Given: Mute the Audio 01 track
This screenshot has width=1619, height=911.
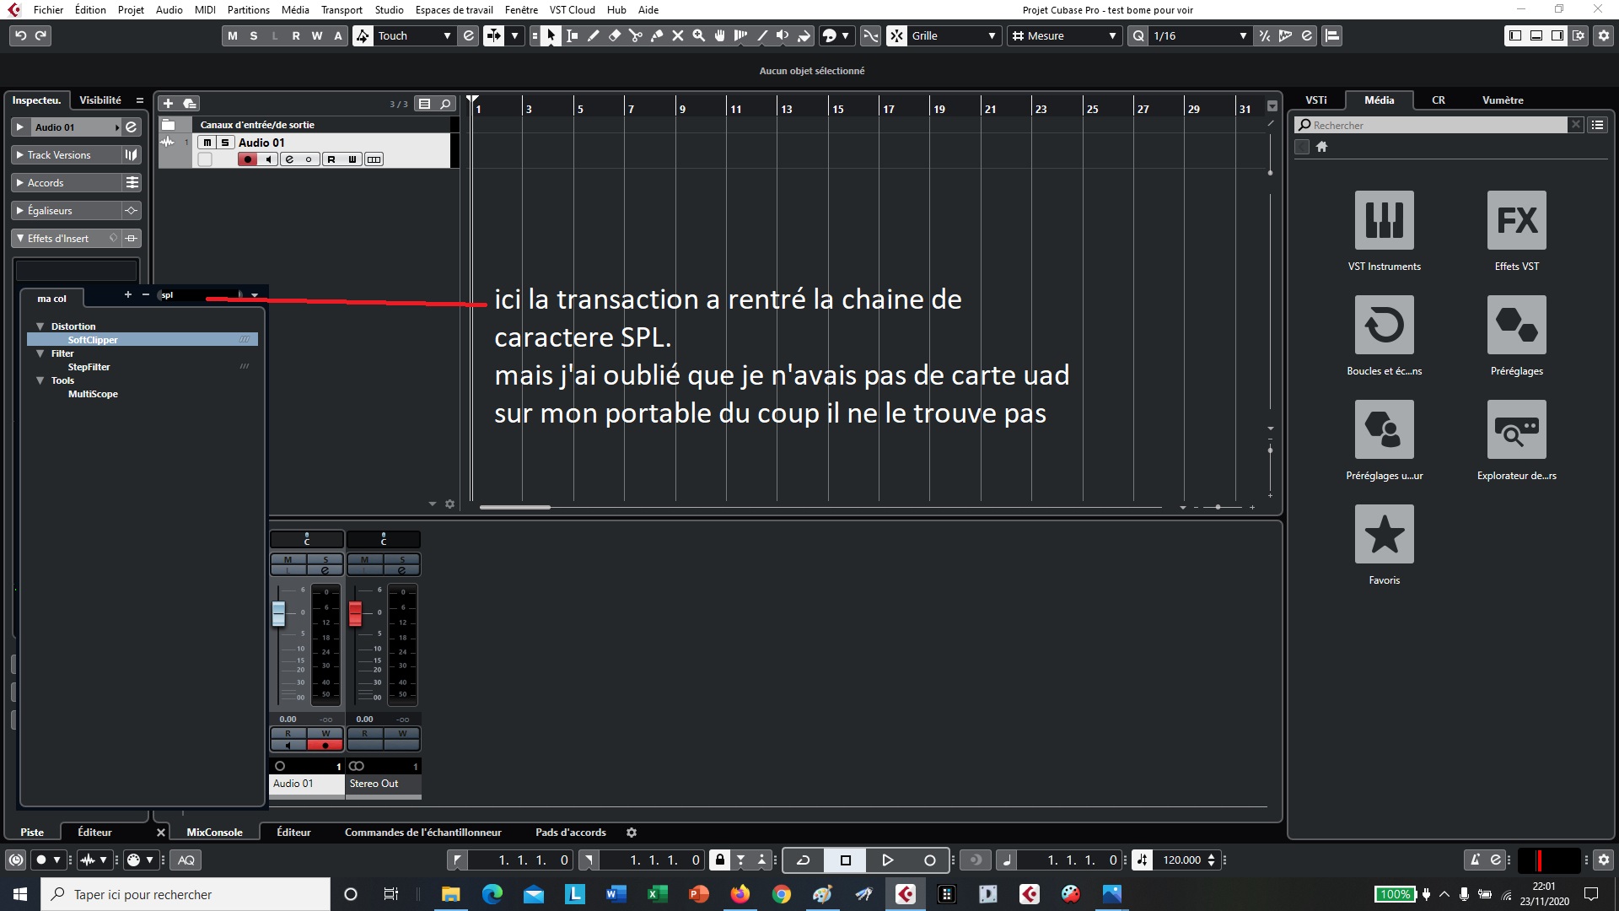Looking at the screenshot, I should click(x=207, y=143).
